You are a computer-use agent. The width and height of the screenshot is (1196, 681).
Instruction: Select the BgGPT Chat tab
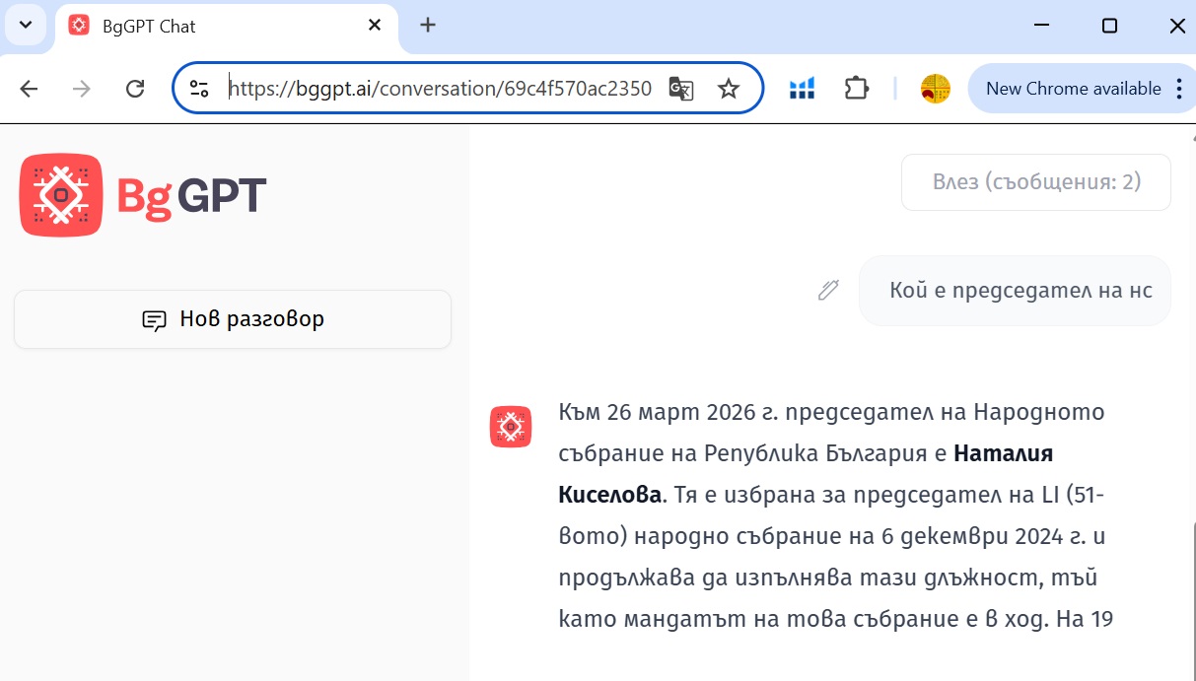(x=207, y=26)
